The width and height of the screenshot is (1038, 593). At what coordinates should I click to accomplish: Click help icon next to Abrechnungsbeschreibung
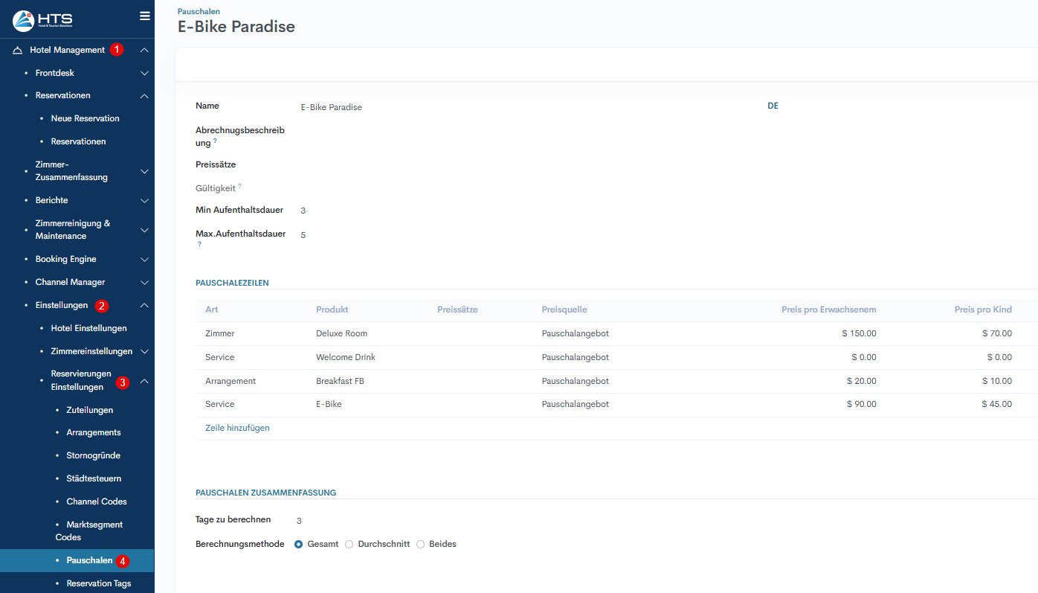coord(216,140)
